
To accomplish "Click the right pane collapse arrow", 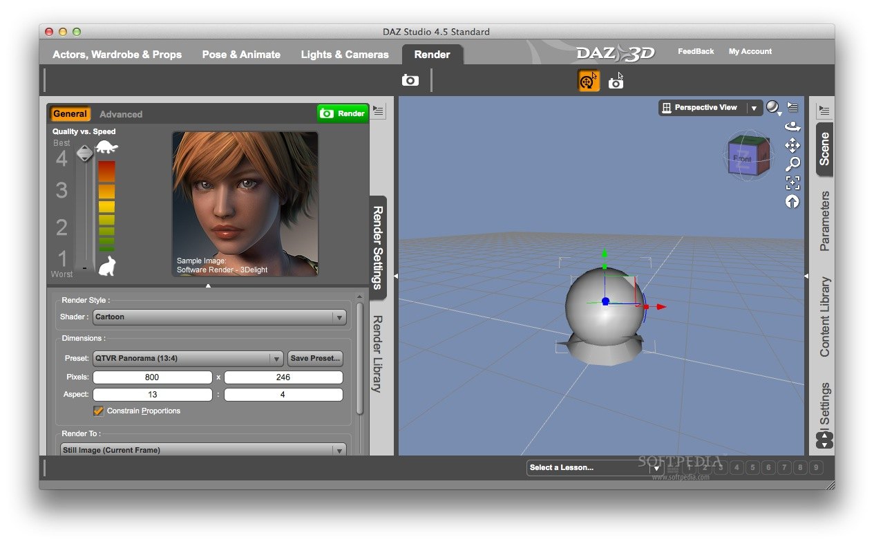I will point(806,276).
